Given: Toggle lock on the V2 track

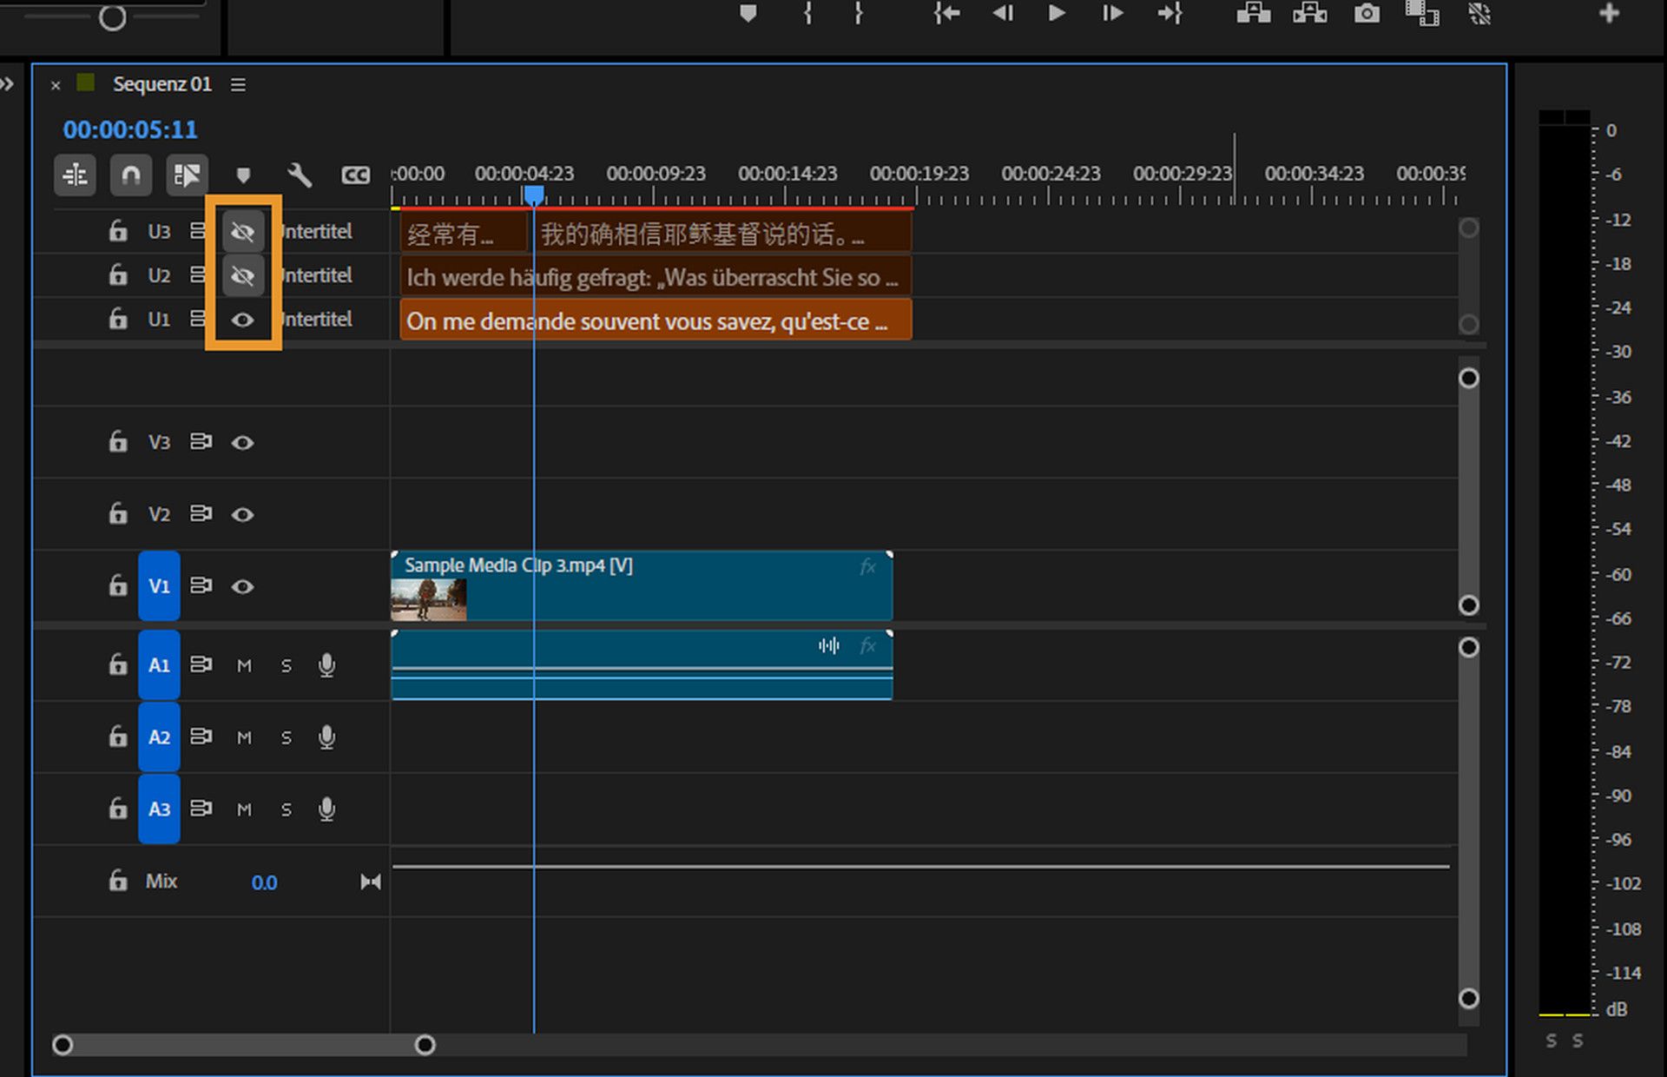Looking at the screenshot, I should tap(118, 514).
